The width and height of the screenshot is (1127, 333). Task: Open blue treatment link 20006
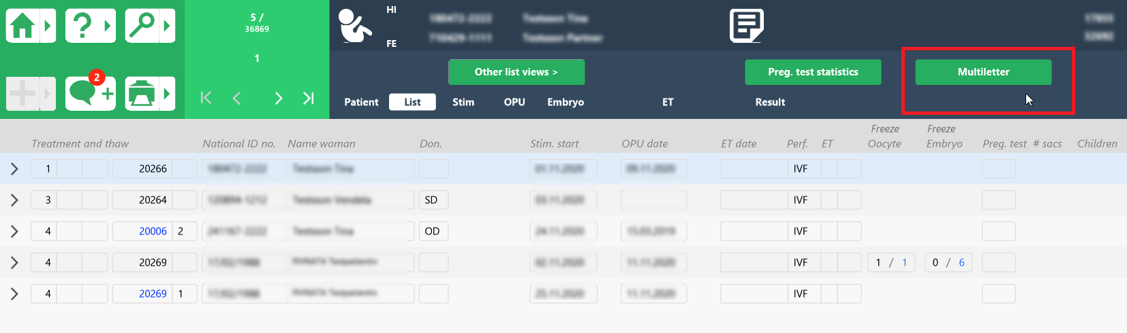point(153,231)
